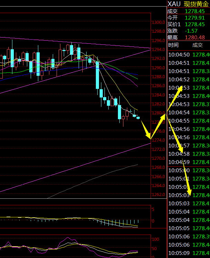The height and width of the screenshot is (258, 210).
Task: Select the 买价1 bid row label
Action: (174, 24)
